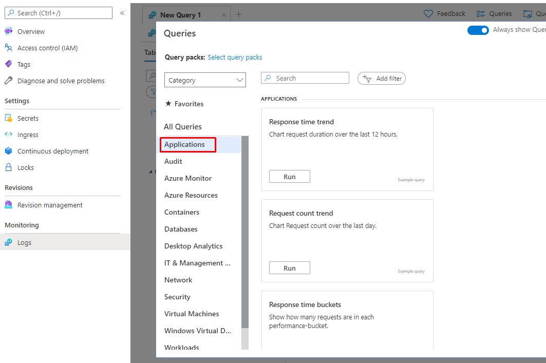This screenshot has width=546, height=363.
Task: Open the Favorites star item
Action: 184,104
